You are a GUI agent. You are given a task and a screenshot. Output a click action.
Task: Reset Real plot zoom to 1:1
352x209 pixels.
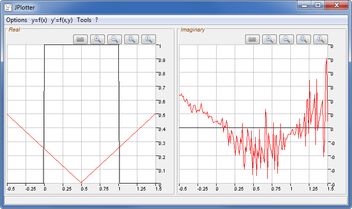click(x=149, y=39)
